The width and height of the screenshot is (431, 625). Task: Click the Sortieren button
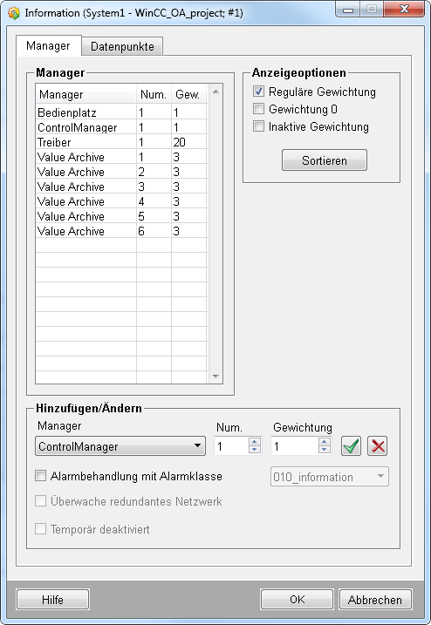(325, 160)
